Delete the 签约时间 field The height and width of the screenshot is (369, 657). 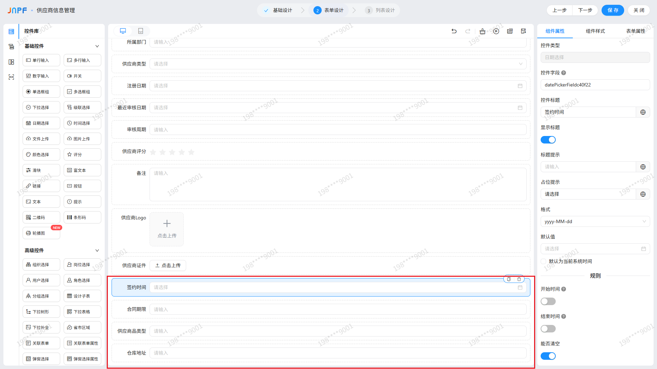click(519, 279)
